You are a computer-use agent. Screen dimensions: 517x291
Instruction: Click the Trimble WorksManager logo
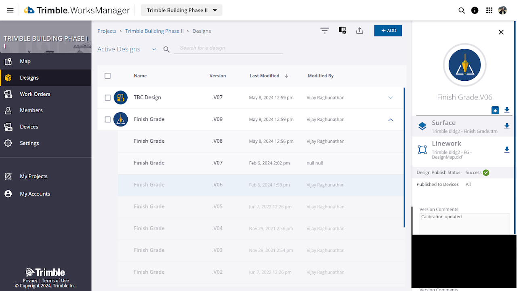click(77, 11)
